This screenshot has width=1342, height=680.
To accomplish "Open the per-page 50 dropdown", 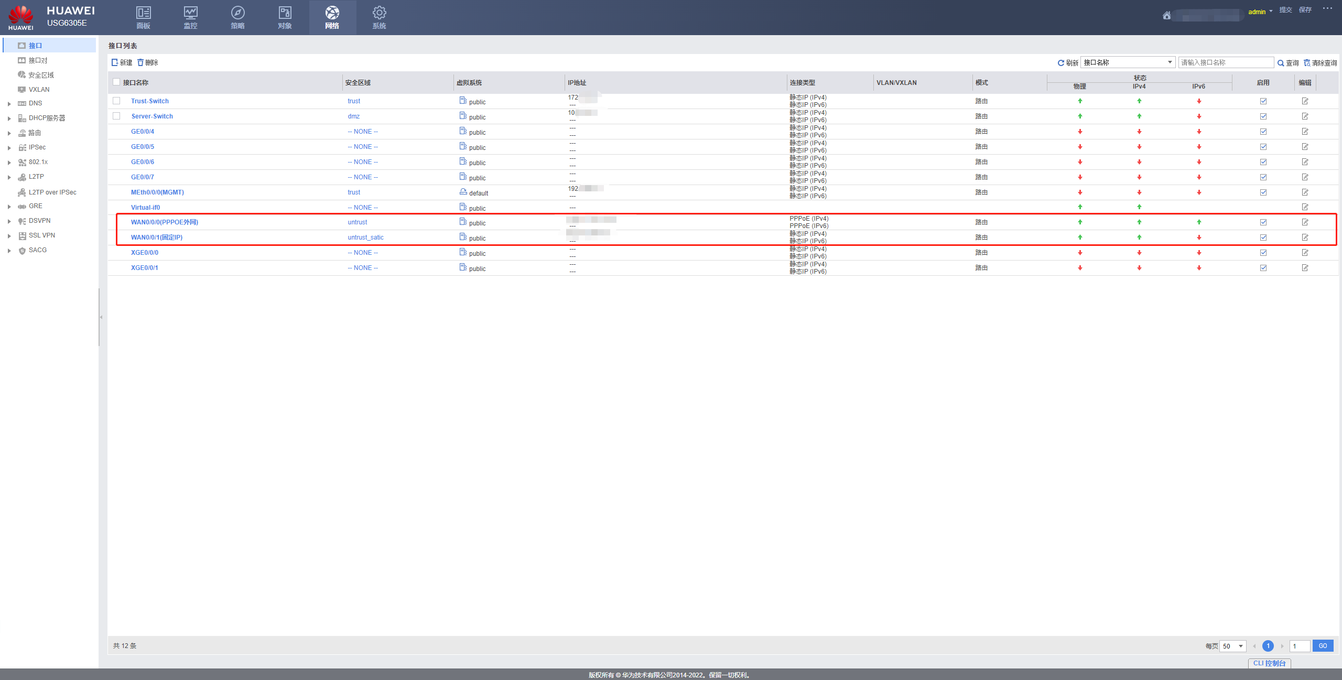I will (1232, 646).
